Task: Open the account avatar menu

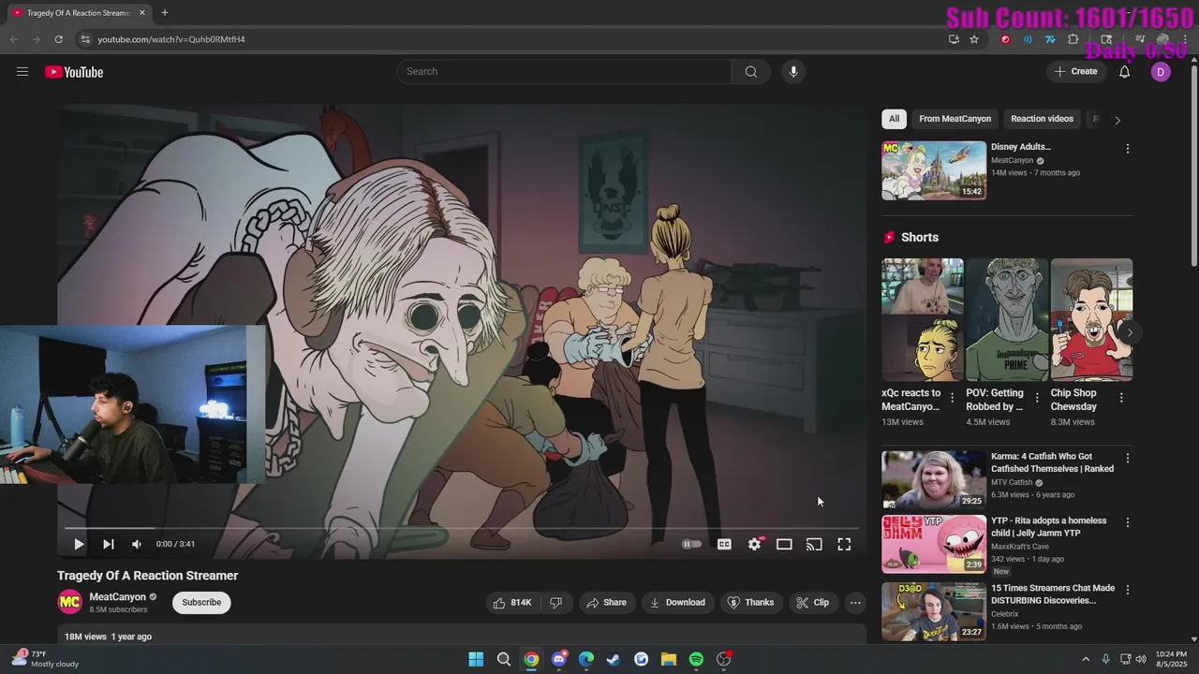Action: point(1161,72)
